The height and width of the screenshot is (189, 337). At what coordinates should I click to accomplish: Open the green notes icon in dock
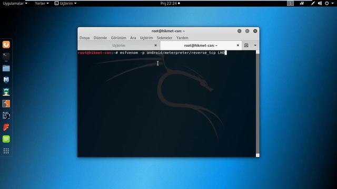(6, 139)
